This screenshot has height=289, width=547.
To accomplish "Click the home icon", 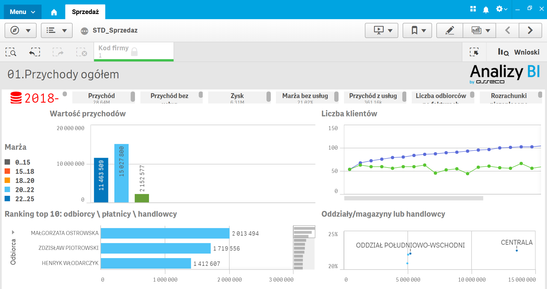I will pos(54,12).
